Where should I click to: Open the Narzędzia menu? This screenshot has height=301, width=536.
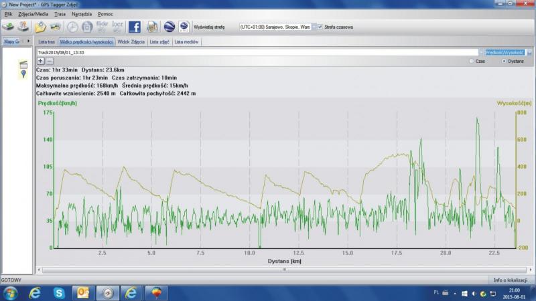click(81, 14)
